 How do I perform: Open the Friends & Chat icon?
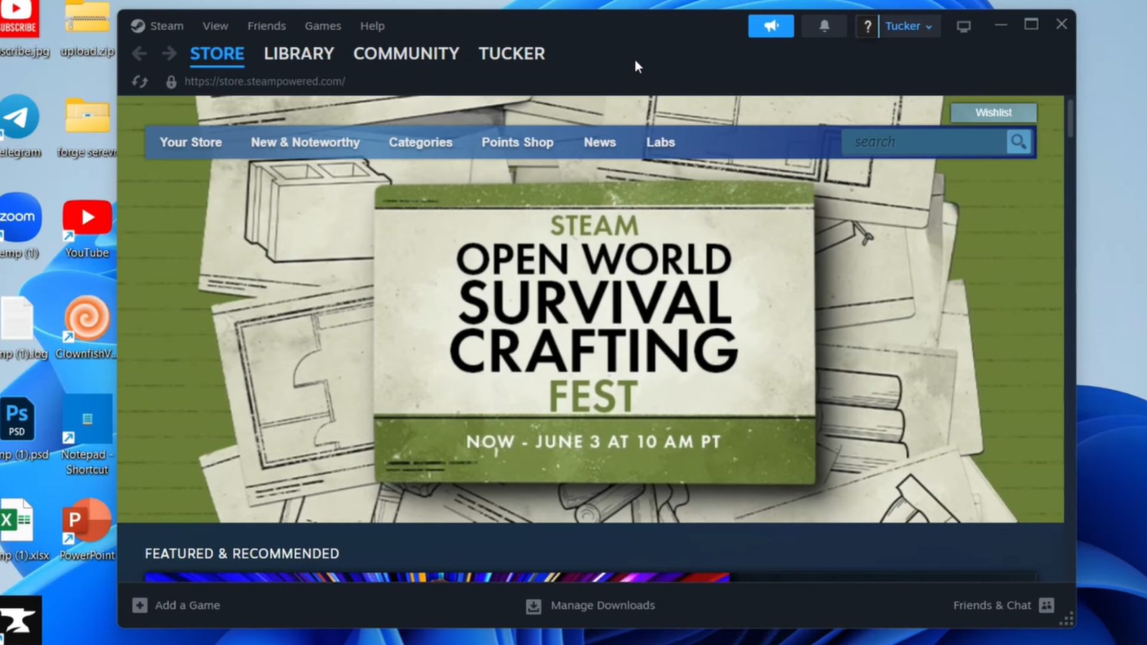1047,605
